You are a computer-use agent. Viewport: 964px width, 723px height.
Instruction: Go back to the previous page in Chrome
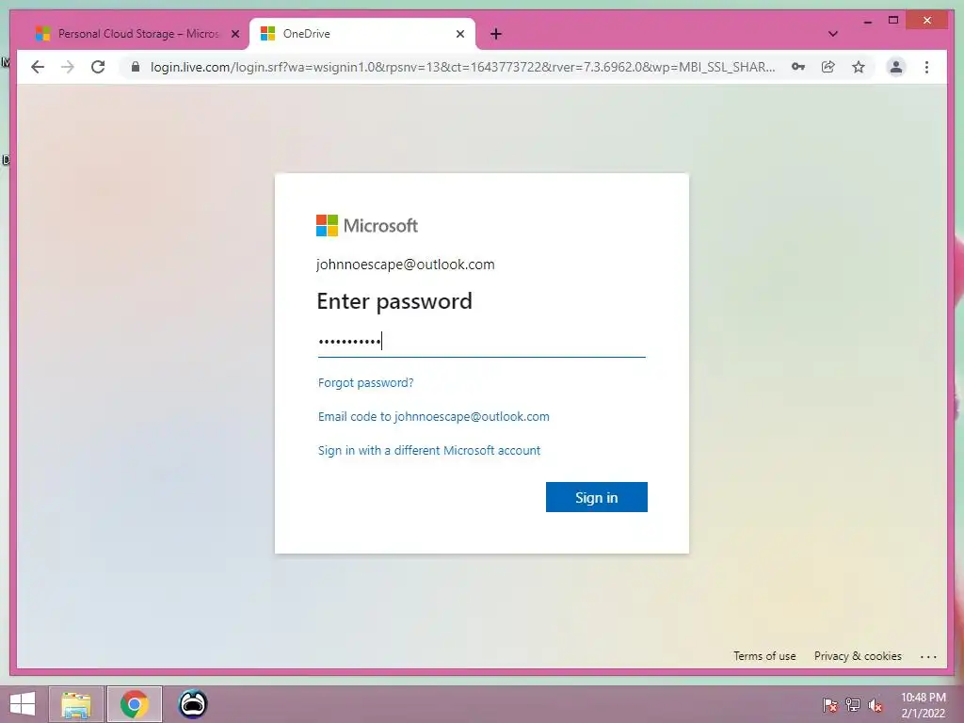pyautogui.click(x=38, y=67)
